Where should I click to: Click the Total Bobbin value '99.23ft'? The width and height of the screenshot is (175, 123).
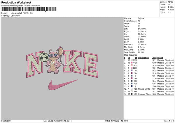coord(141,52)
